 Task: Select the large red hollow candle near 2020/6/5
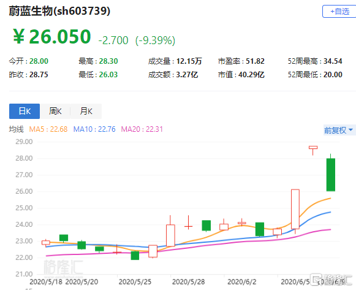point(295,209)
